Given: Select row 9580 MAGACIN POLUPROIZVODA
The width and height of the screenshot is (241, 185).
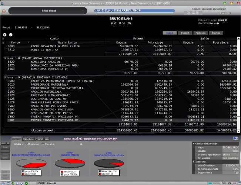Looking at the screenshot, I should click(x=122, y=106).
